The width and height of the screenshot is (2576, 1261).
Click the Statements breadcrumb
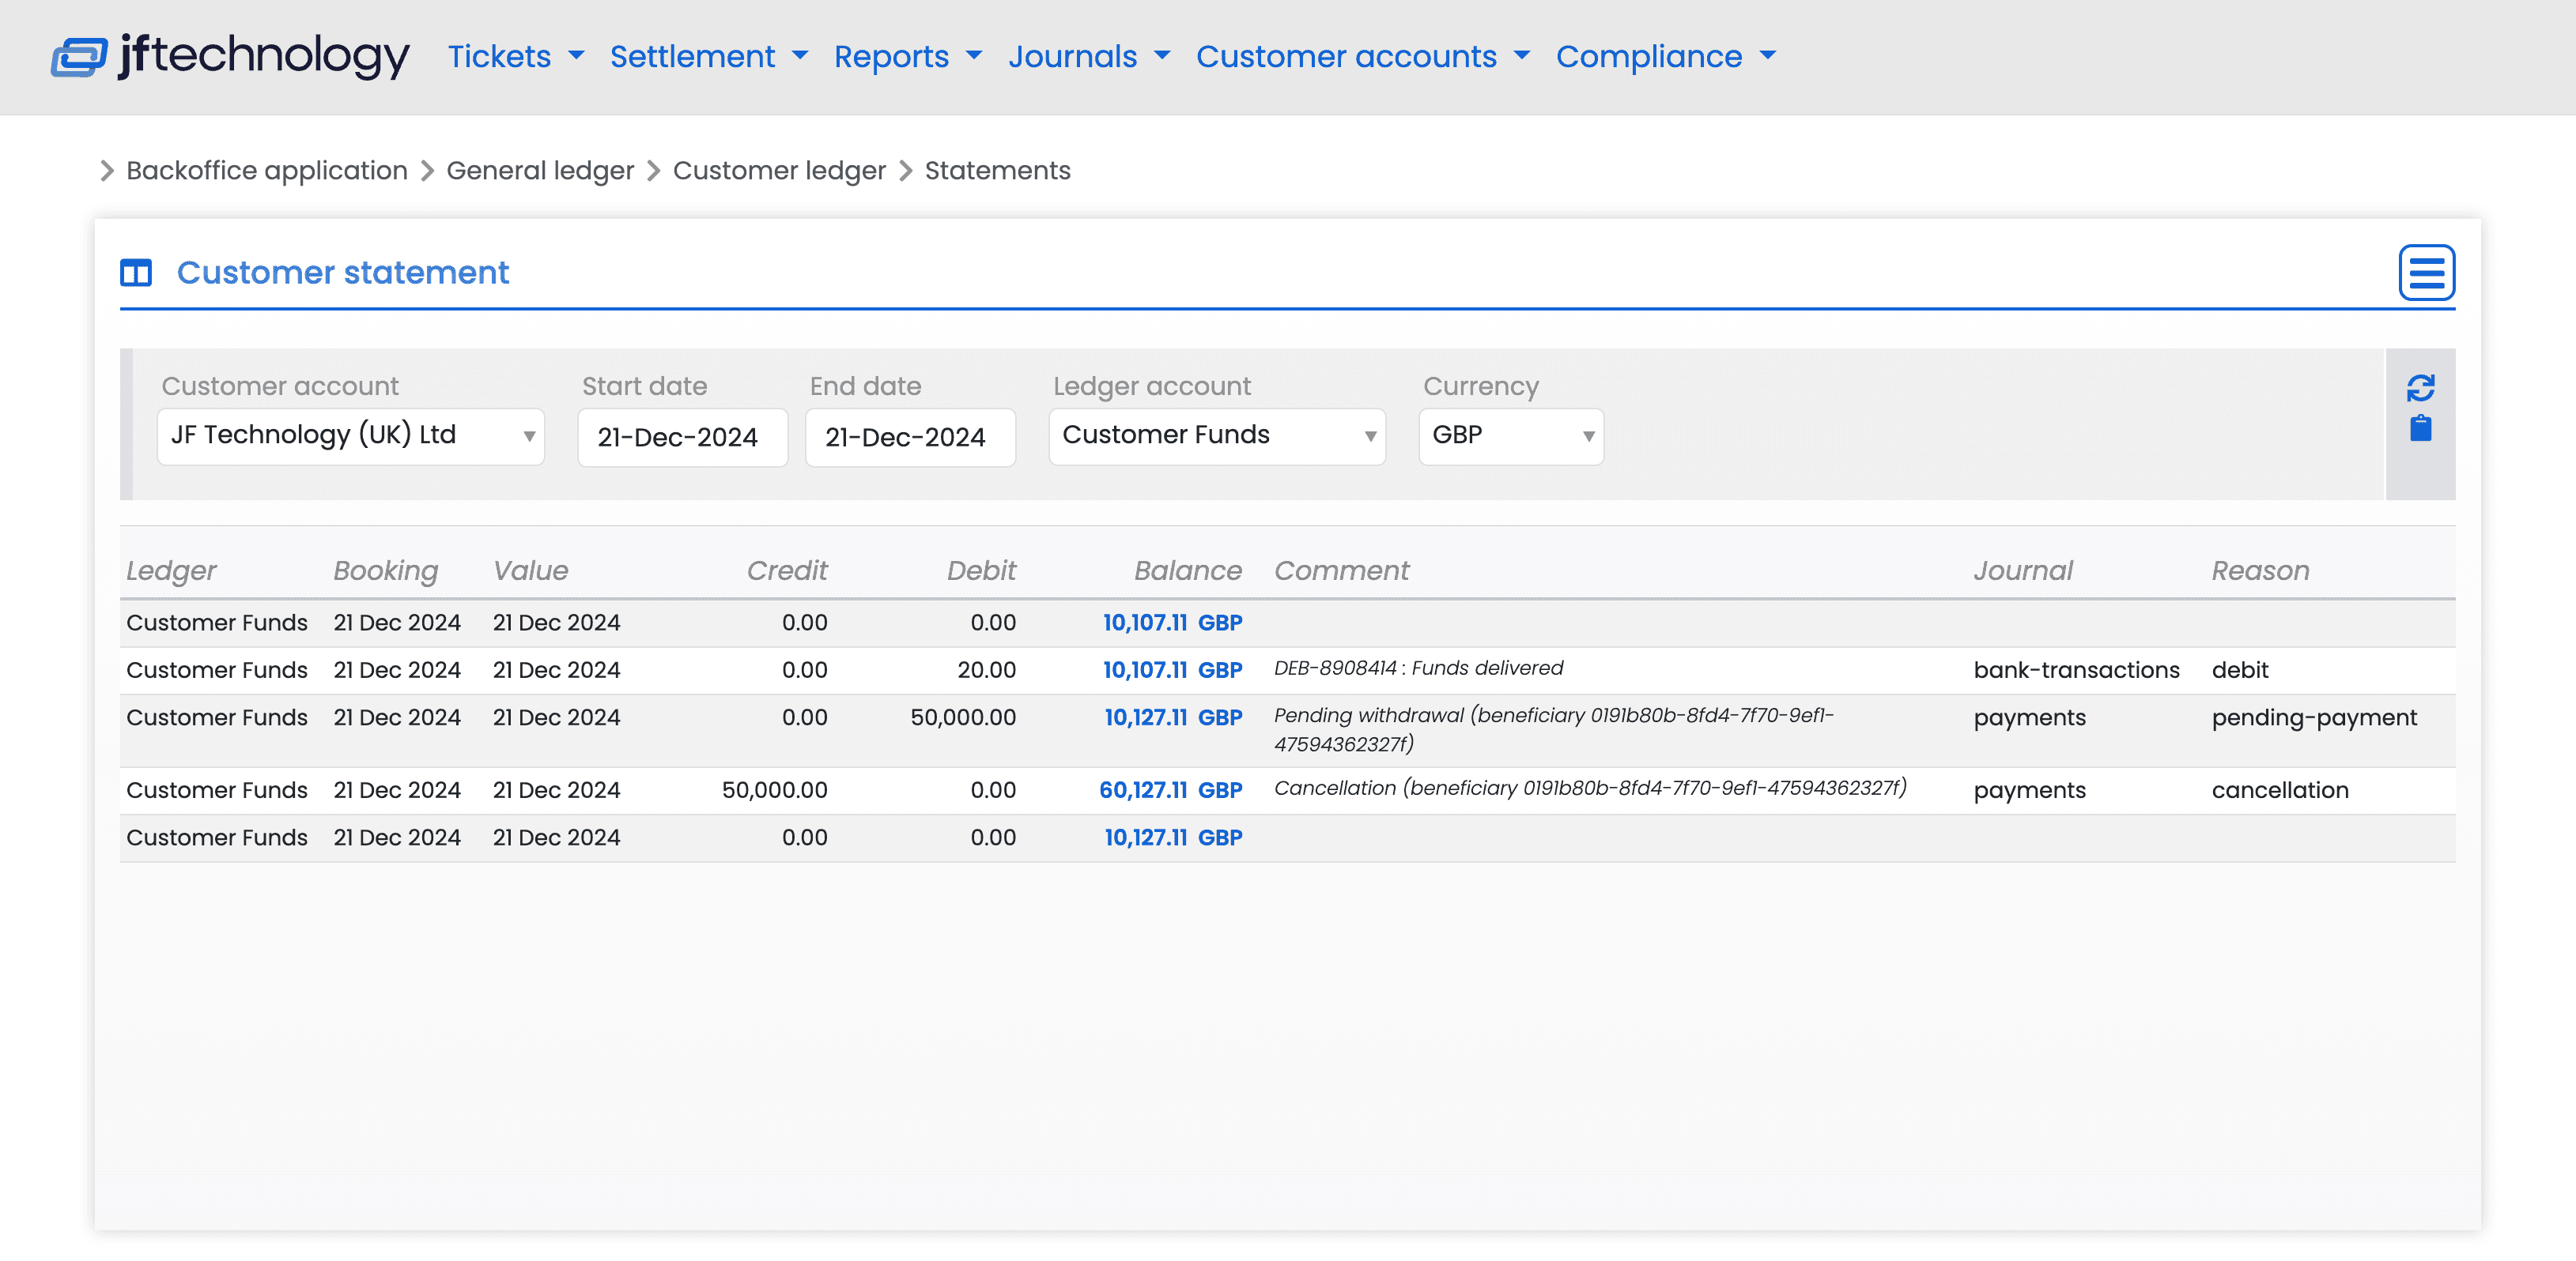point(997,171)
